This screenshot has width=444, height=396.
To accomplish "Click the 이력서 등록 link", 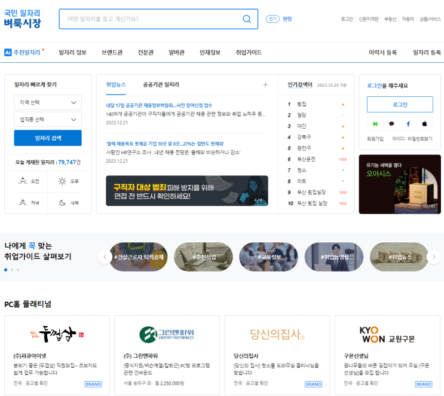I will point(382,53).
